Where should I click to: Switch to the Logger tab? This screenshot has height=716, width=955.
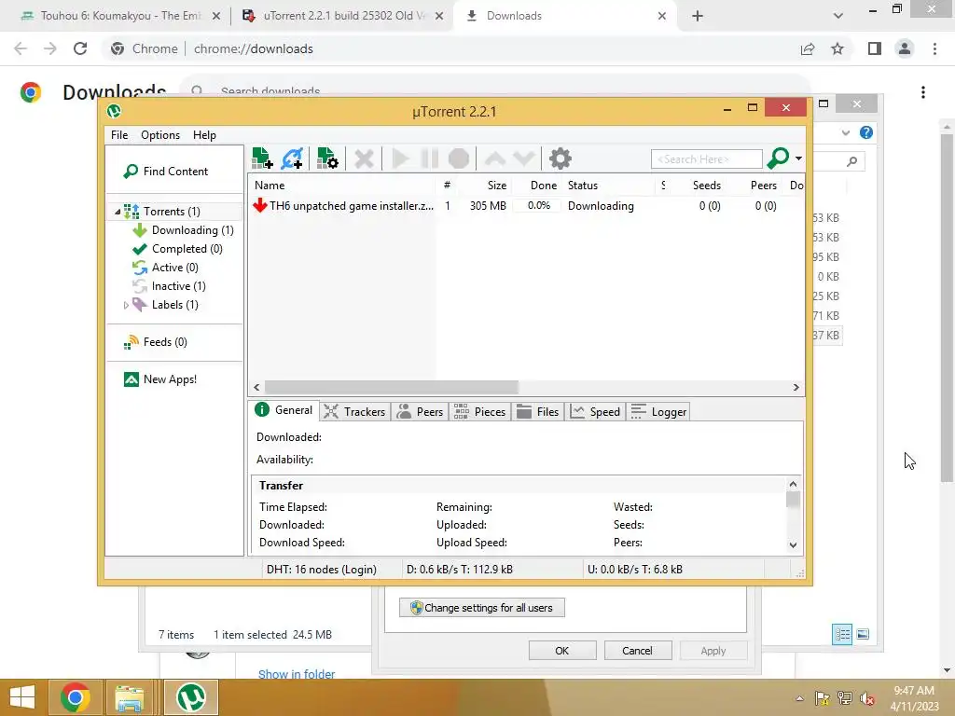658,412
